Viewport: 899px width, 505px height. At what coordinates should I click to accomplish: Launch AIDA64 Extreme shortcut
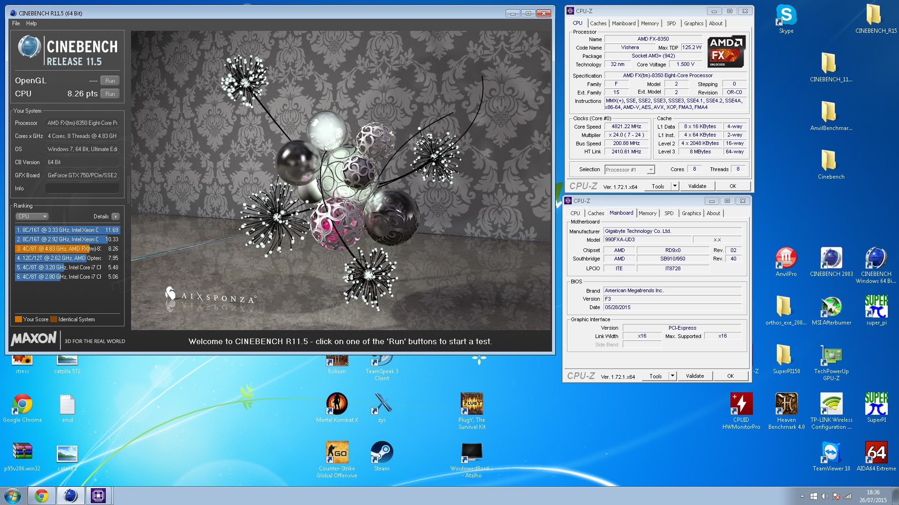click(x=876, y=456)
